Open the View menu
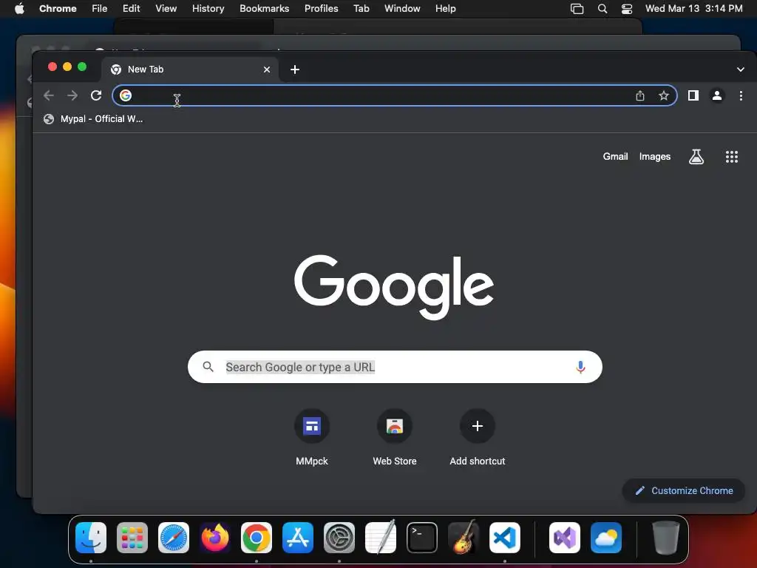Screen dimensions: 757x568 [x=166, y=8]
